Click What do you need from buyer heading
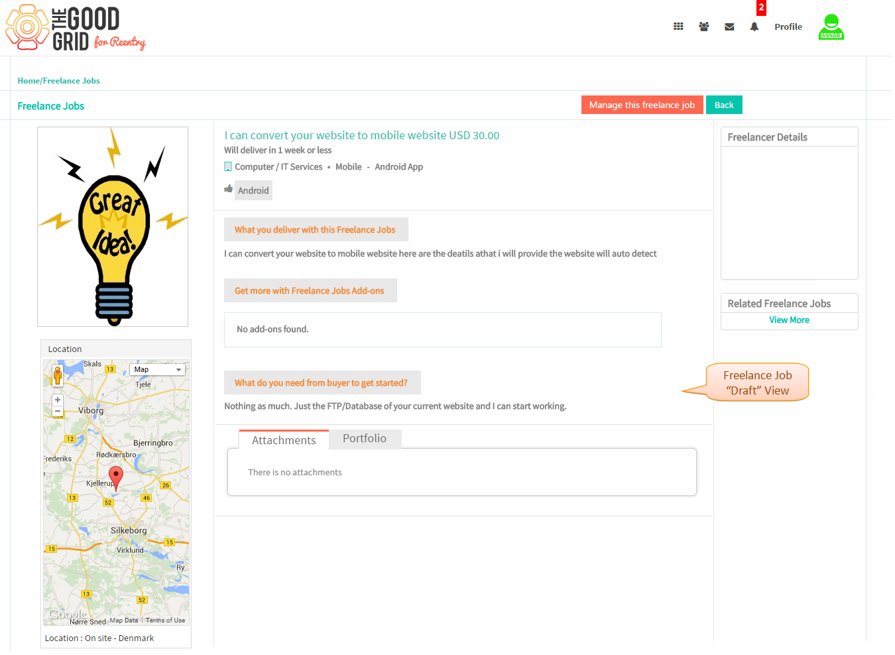 [322, 383]
